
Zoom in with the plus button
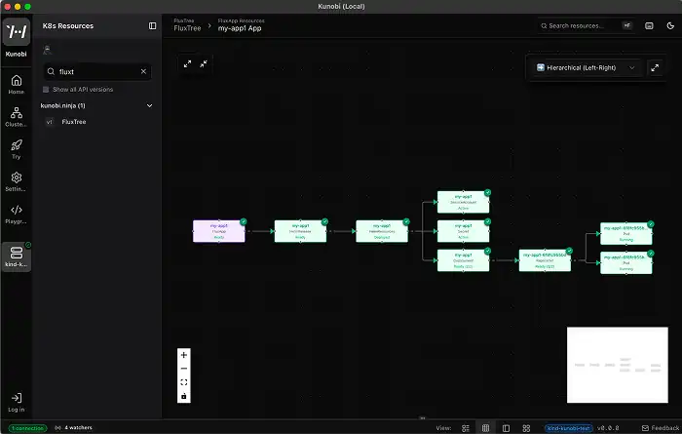click(x=183, y=355)
